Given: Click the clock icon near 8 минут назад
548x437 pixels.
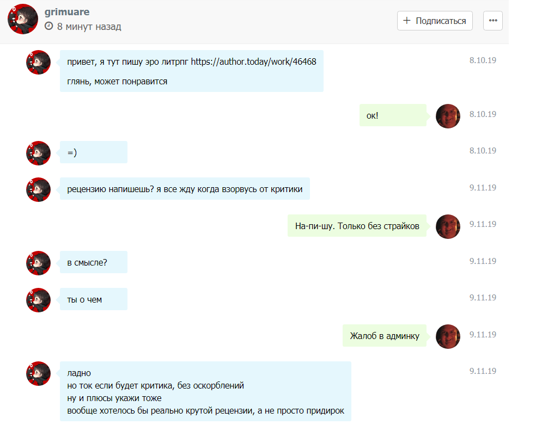Looking at the screenshot, I should pyautogui.click(x=49, y=26).
